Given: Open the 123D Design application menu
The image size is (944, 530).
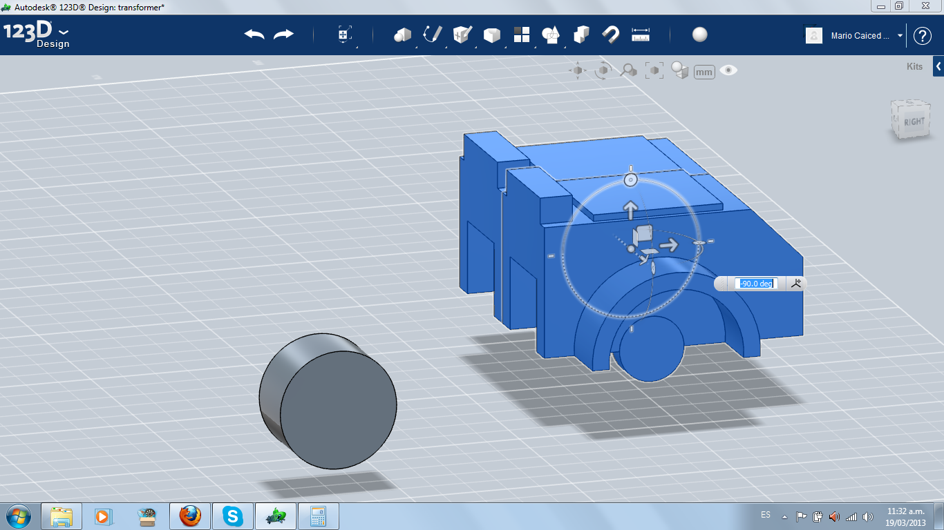Looking at the screenshot, I should coord(36,35).
